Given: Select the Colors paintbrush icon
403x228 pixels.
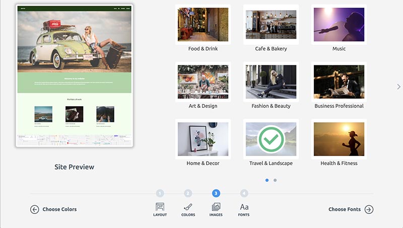Looking at the screenshot, I should click(188, 206).
